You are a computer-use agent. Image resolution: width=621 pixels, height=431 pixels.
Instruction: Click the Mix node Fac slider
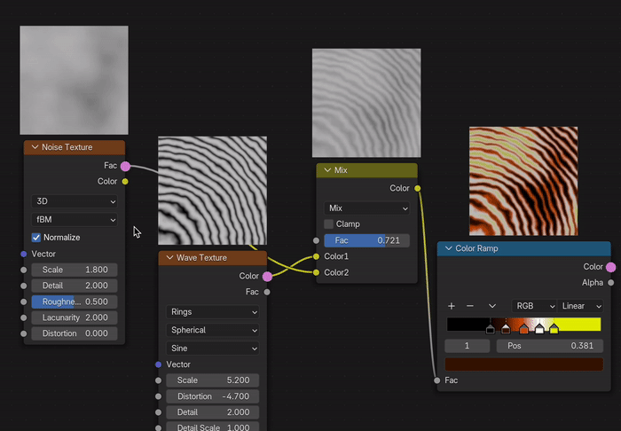pyautogui.click(x=366, y=240)
